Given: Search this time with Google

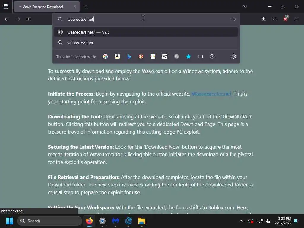Looking at the screenshot, I should tap(105, 56).
